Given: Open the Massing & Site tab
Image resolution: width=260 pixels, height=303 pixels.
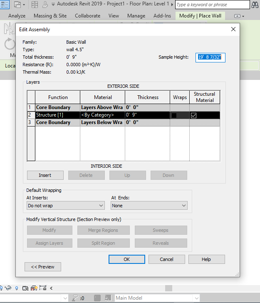Looking at the screenshot, I should [x=50, y=16].
